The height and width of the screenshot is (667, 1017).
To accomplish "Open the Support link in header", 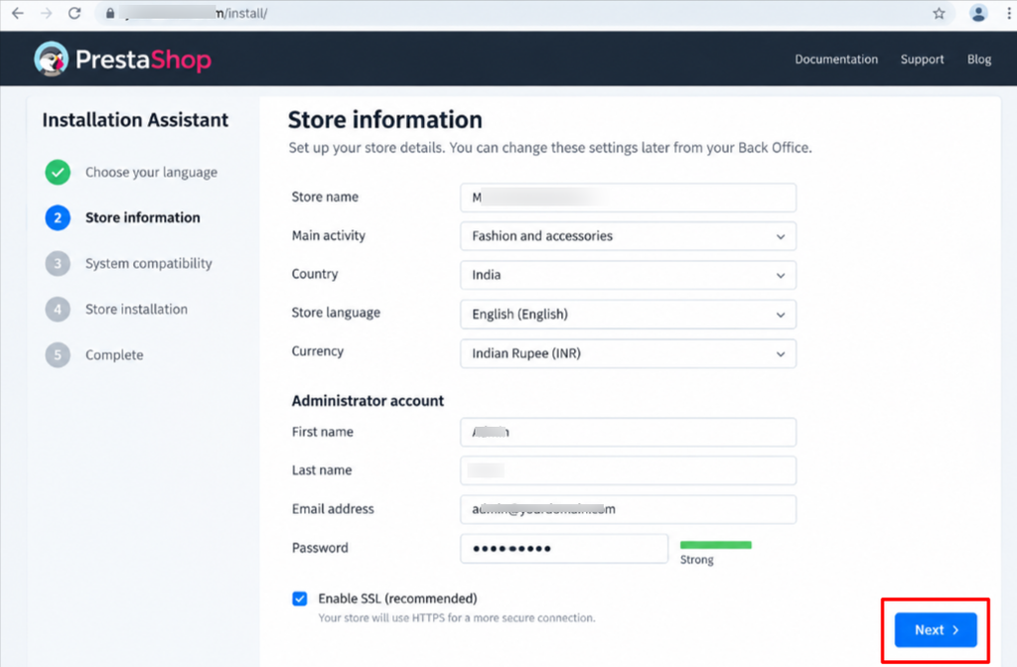I will click(922, 59).
